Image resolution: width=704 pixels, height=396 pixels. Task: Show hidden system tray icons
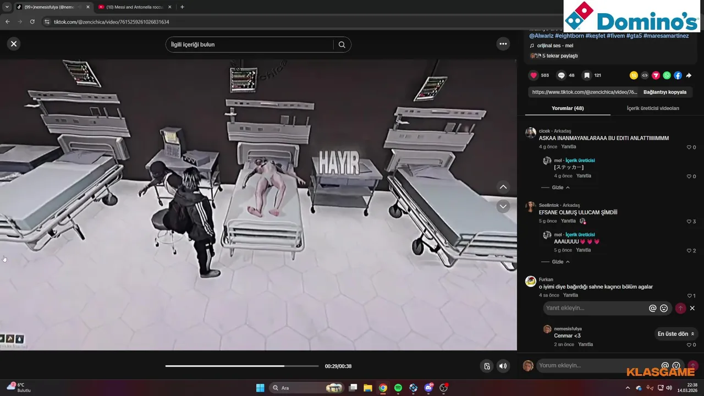click(x=628, y=388)
